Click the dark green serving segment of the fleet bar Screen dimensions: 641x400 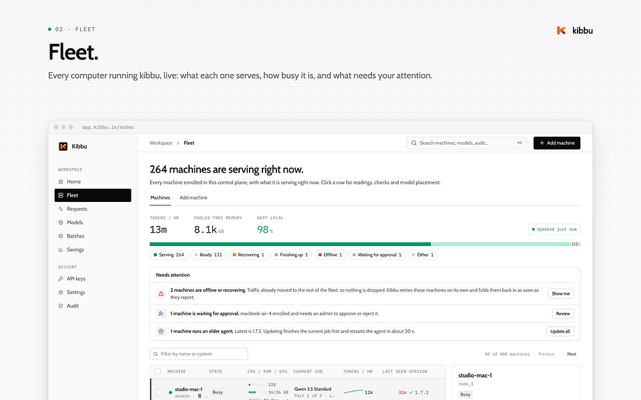[290, 244]
